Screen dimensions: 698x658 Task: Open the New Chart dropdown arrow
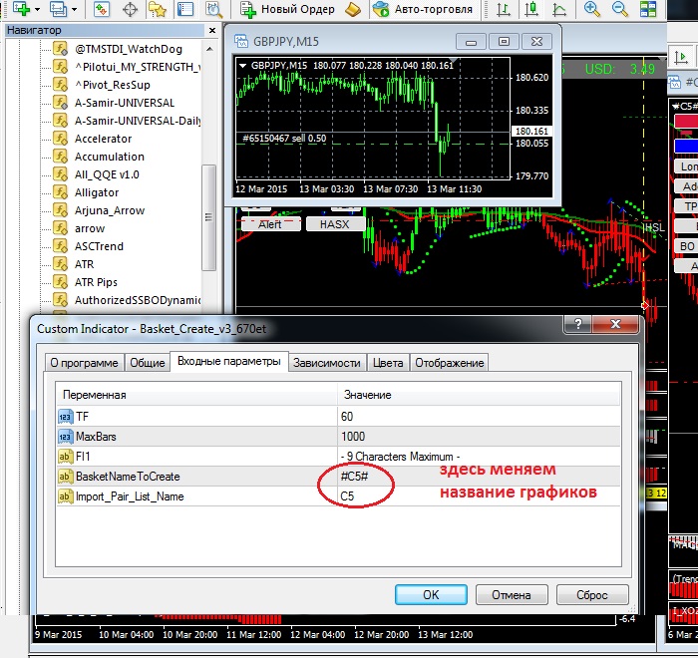click(38, 9)
